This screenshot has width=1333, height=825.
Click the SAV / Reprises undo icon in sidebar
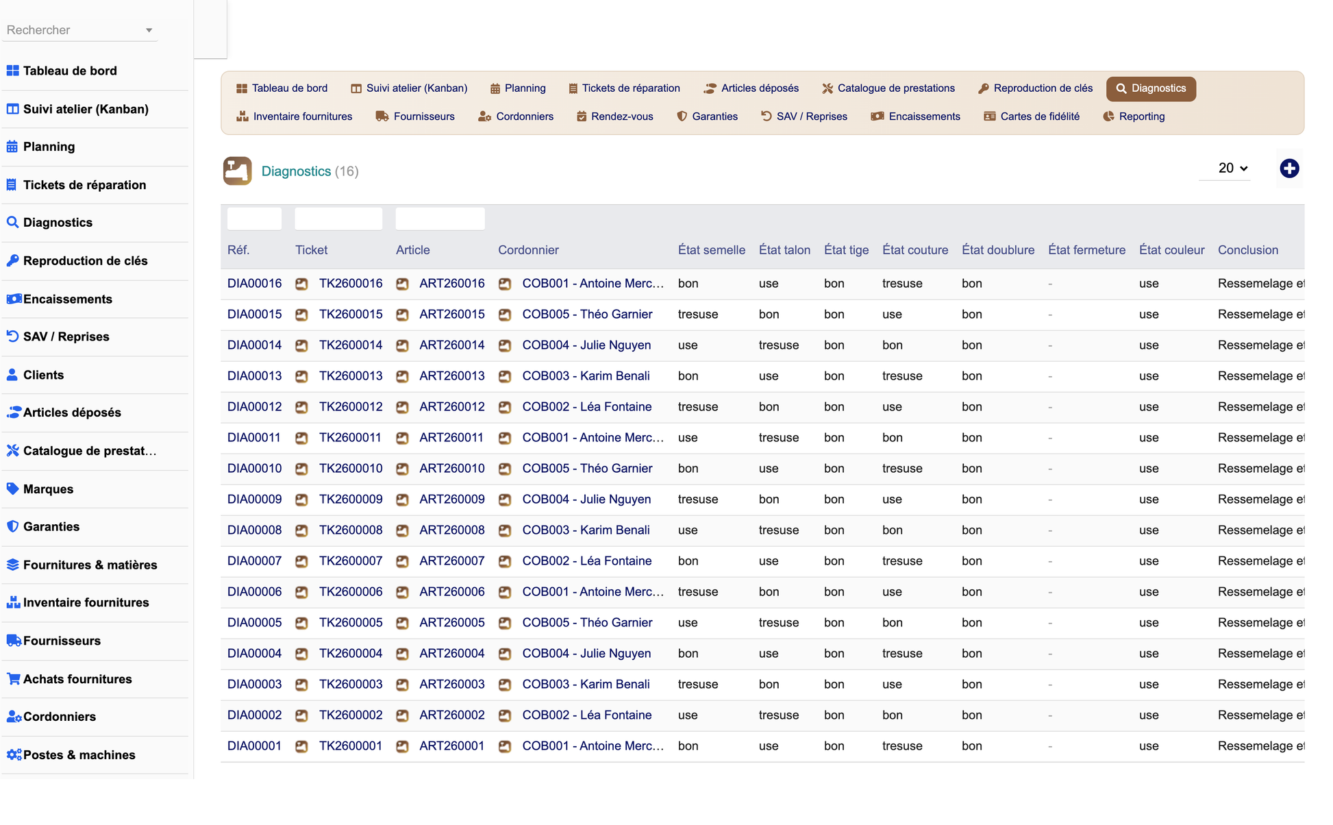[x=12, y=337]
